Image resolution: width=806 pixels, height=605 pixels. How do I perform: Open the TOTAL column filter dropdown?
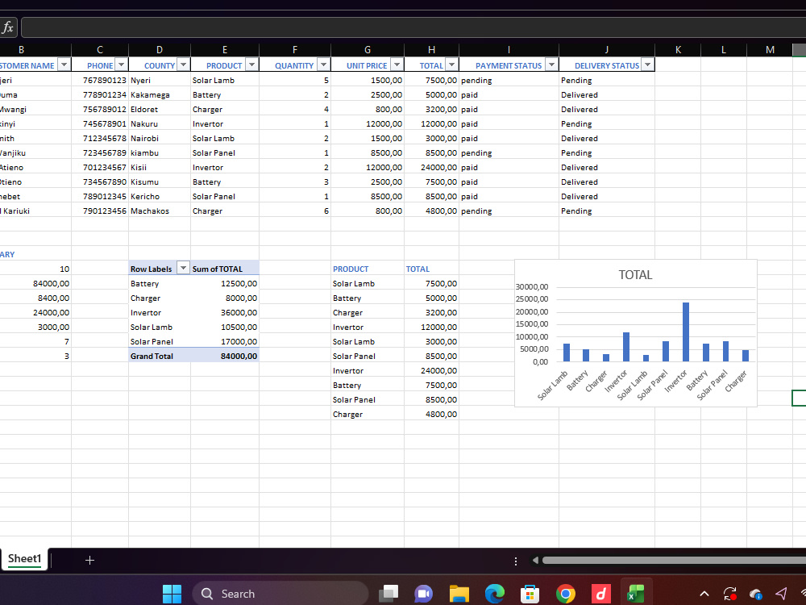click(451, 65)
